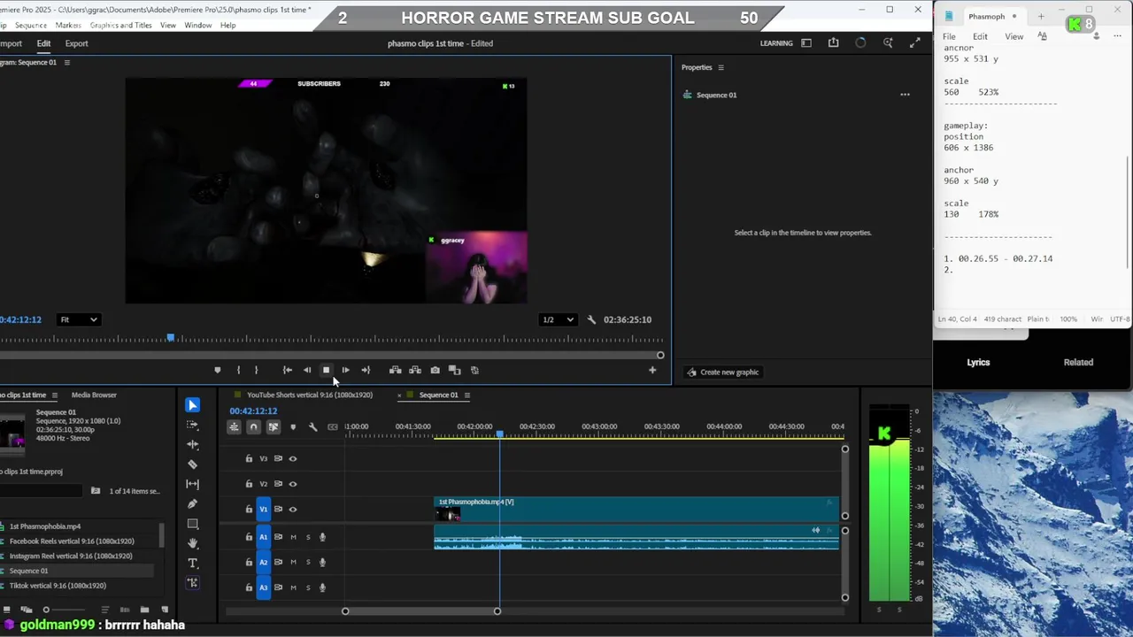Click the Program monitor playhead marker
Screen dimensions: 1133x637
(171, 338)
